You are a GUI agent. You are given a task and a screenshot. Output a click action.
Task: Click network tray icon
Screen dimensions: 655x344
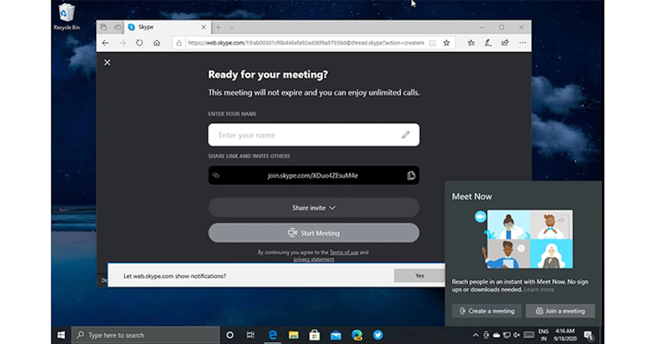click(x=507, y=335)
